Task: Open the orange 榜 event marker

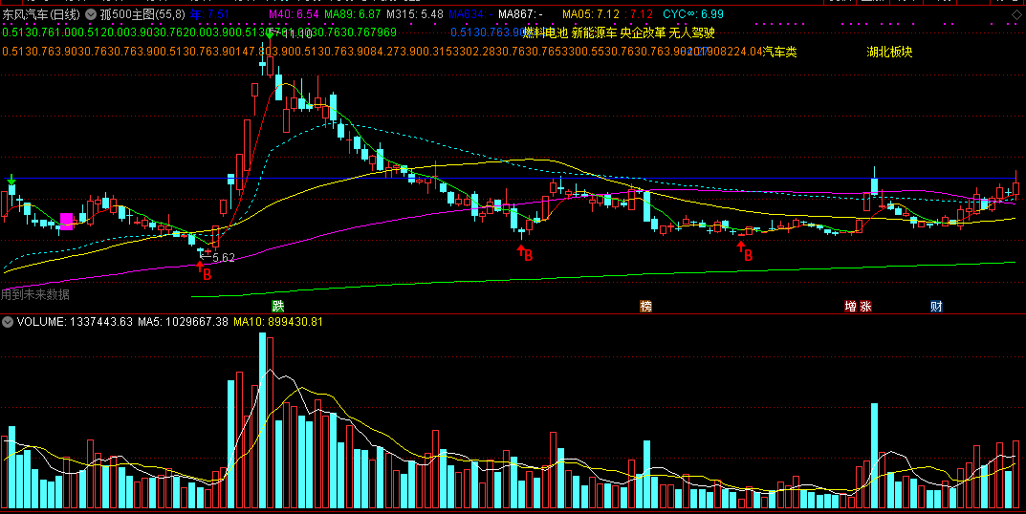Action: pyautogui.click(x=645, y=306)
